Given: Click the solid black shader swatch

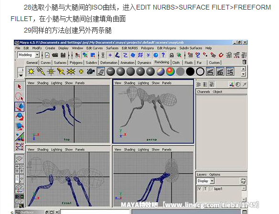Looking at the screenshot, I should click(190, 71).
